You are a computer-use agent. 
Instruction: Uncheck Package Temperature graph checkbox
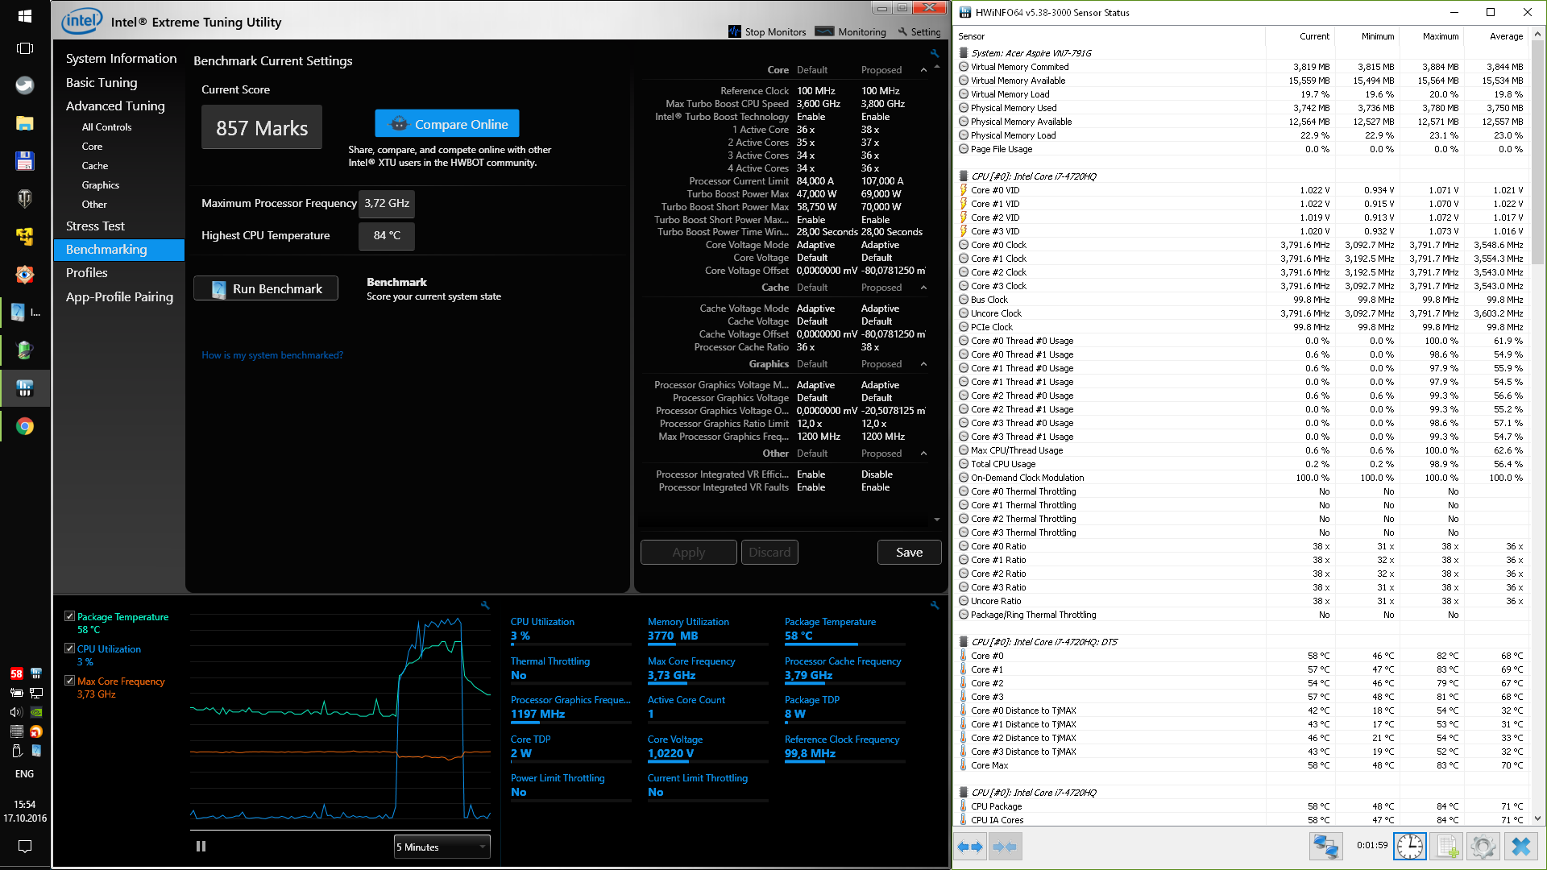(x=69, y=616)
